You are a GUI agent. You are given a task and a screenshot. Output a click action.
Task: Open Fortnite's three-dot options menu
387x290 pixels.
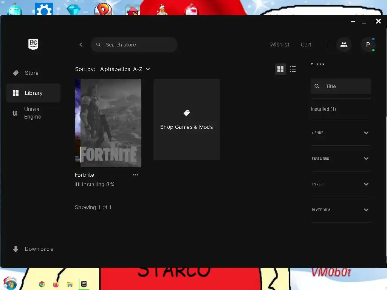(135, 175)
